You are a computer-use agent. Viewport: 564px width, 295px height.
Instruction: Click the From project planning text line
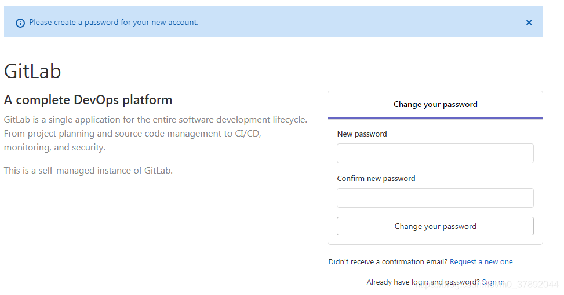(132, 134)
